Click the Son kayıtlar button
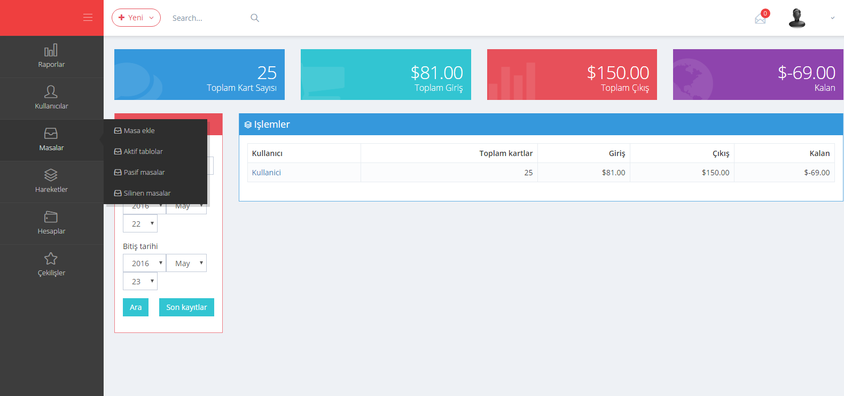844x396 pixels. click(x=186, y=307)
